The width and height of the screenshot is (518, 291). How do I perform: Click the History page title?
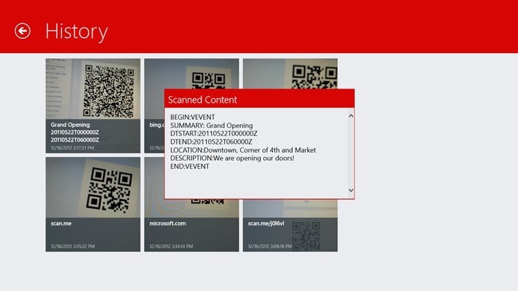76,31
